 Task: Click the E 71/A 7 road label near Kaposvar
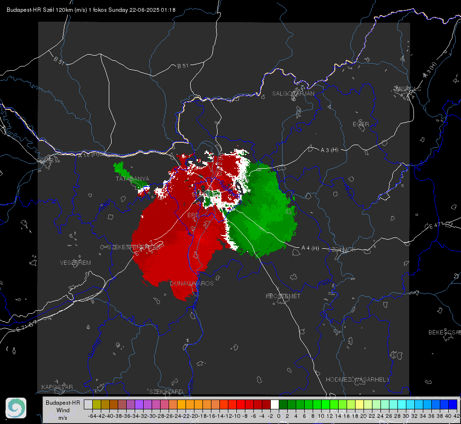[27, 326]
